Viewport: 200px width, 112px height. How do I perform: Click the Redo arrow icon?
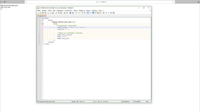67,13
